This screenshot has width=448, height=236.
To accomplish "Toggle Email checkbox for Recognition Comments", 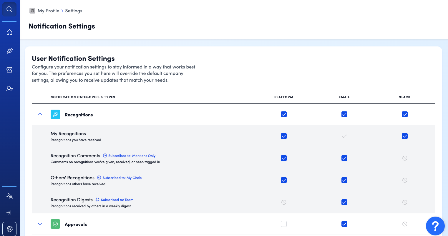I will tap(344, 158).
